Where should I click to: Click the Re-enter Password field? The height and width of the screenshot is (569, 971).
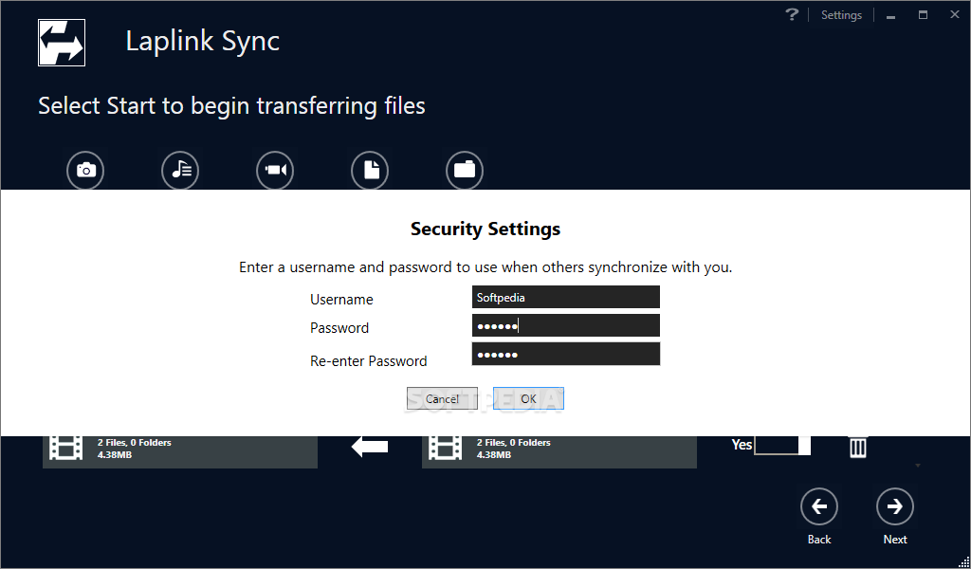(565, 355)
